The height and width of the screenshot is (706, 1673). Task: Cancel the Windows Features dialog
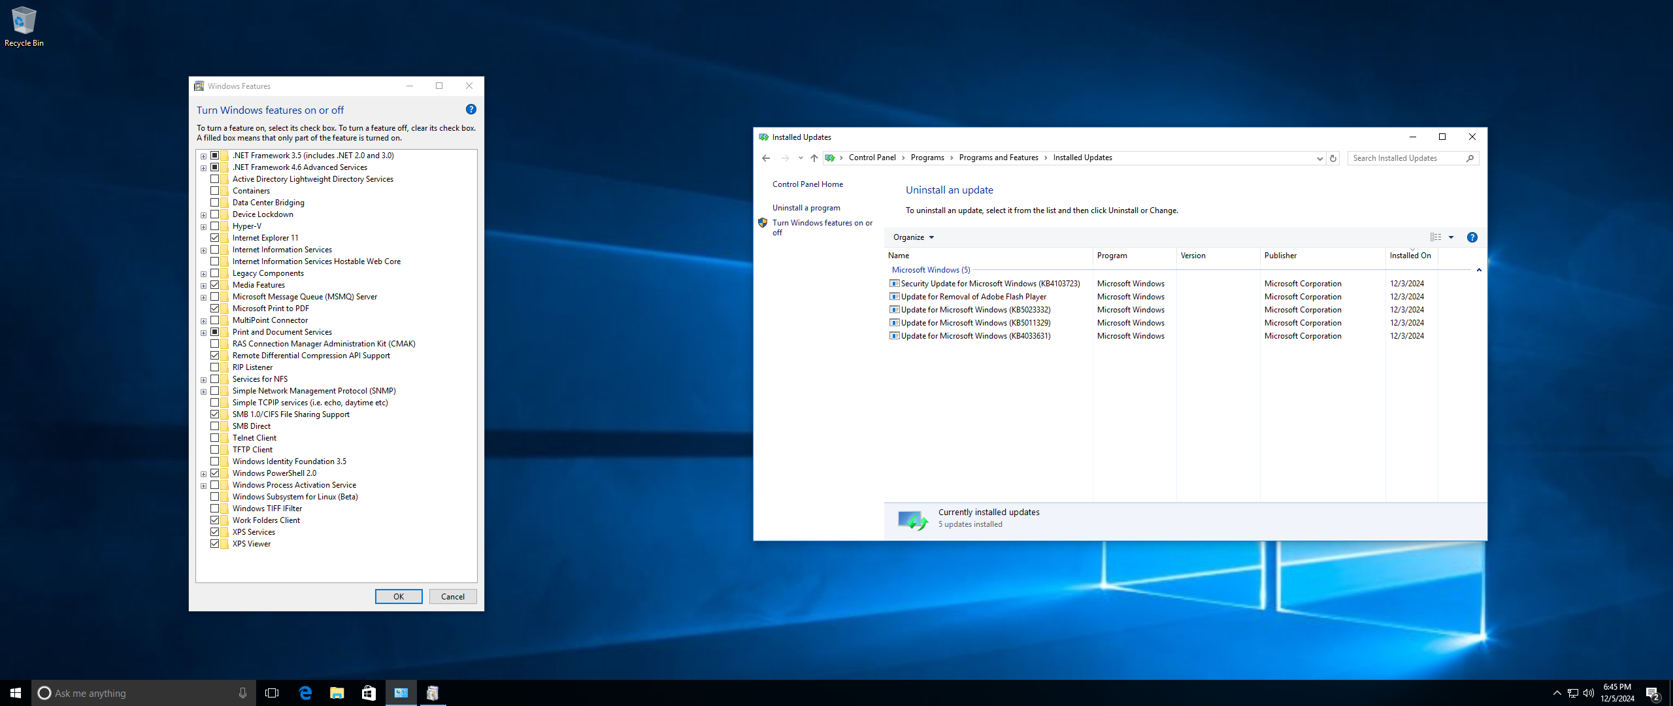click(453, 597)
